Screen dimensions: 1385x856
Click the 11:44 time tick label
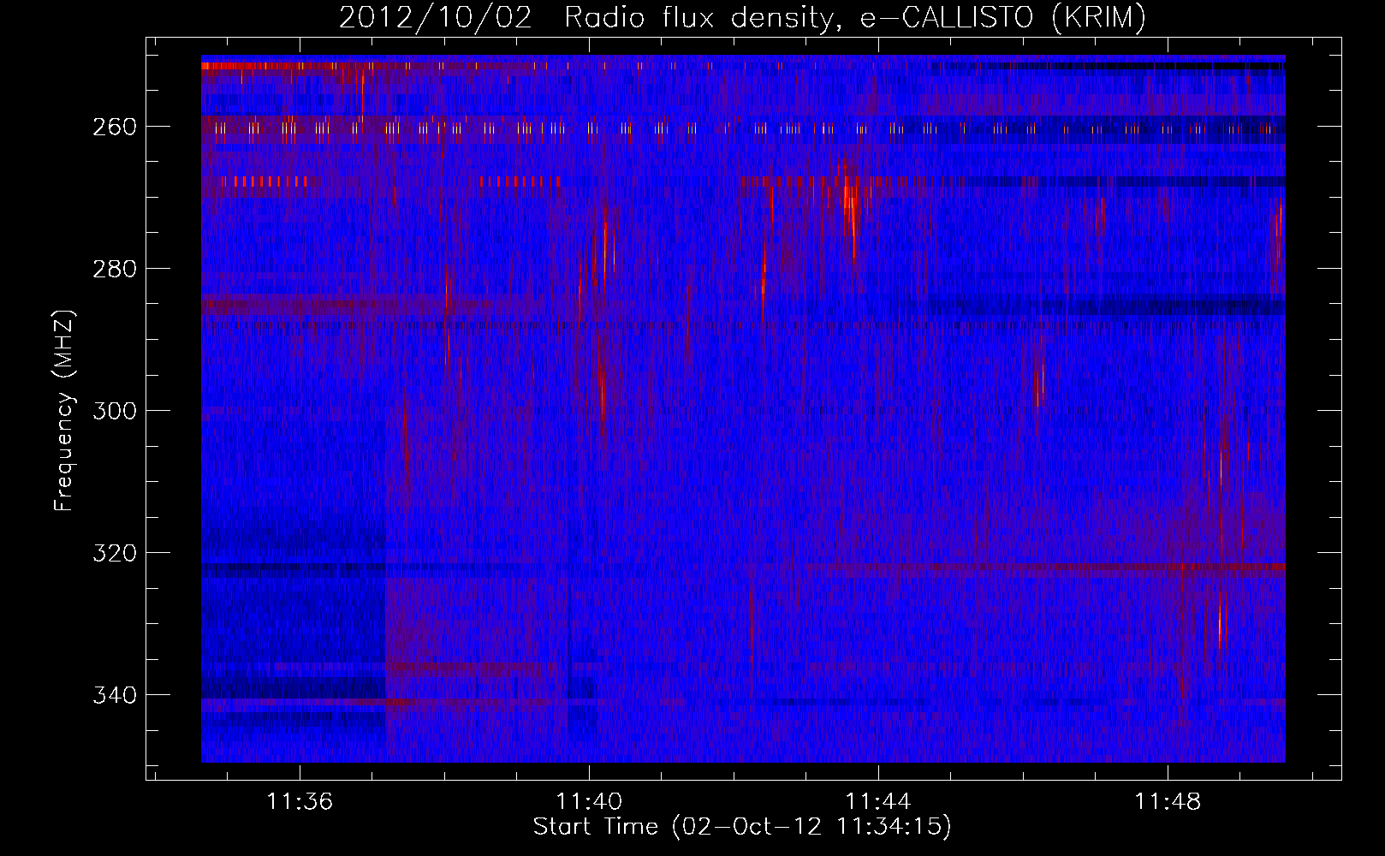[x=878, y=802]
